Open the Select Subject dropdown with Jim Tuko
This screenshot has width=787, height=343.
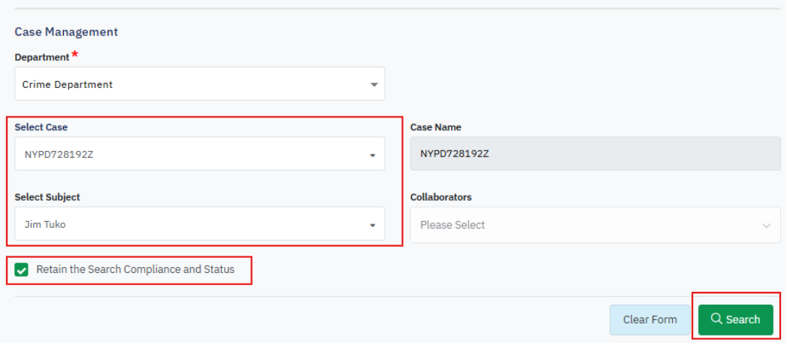(199, 224)
